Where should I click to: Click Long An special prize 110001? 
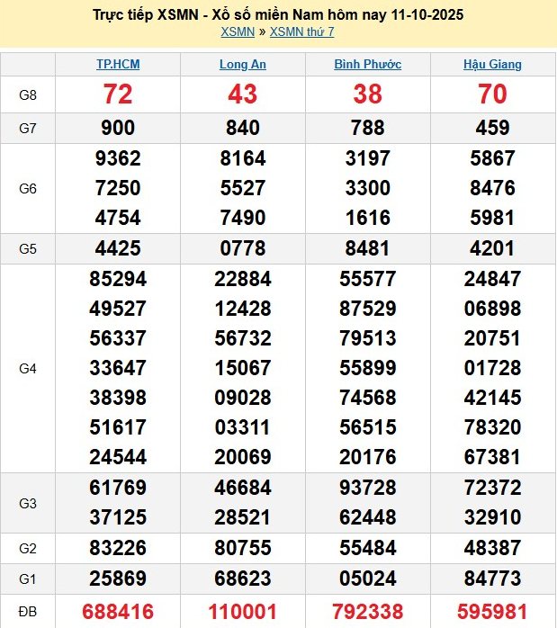tap(243, 612)
